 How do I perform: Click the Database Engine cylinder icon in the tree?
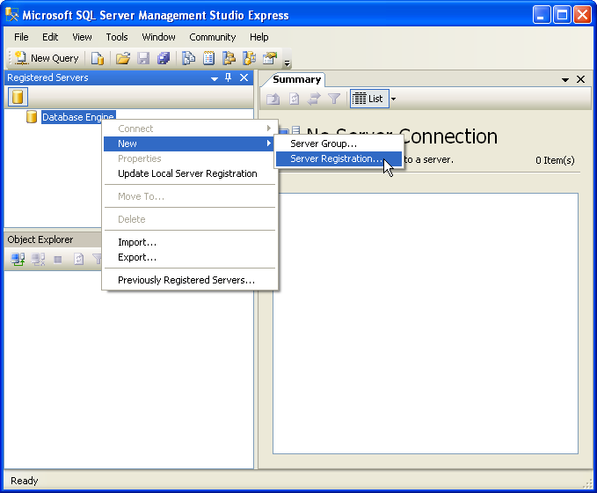pyautogui.click(x=32, y=117)
